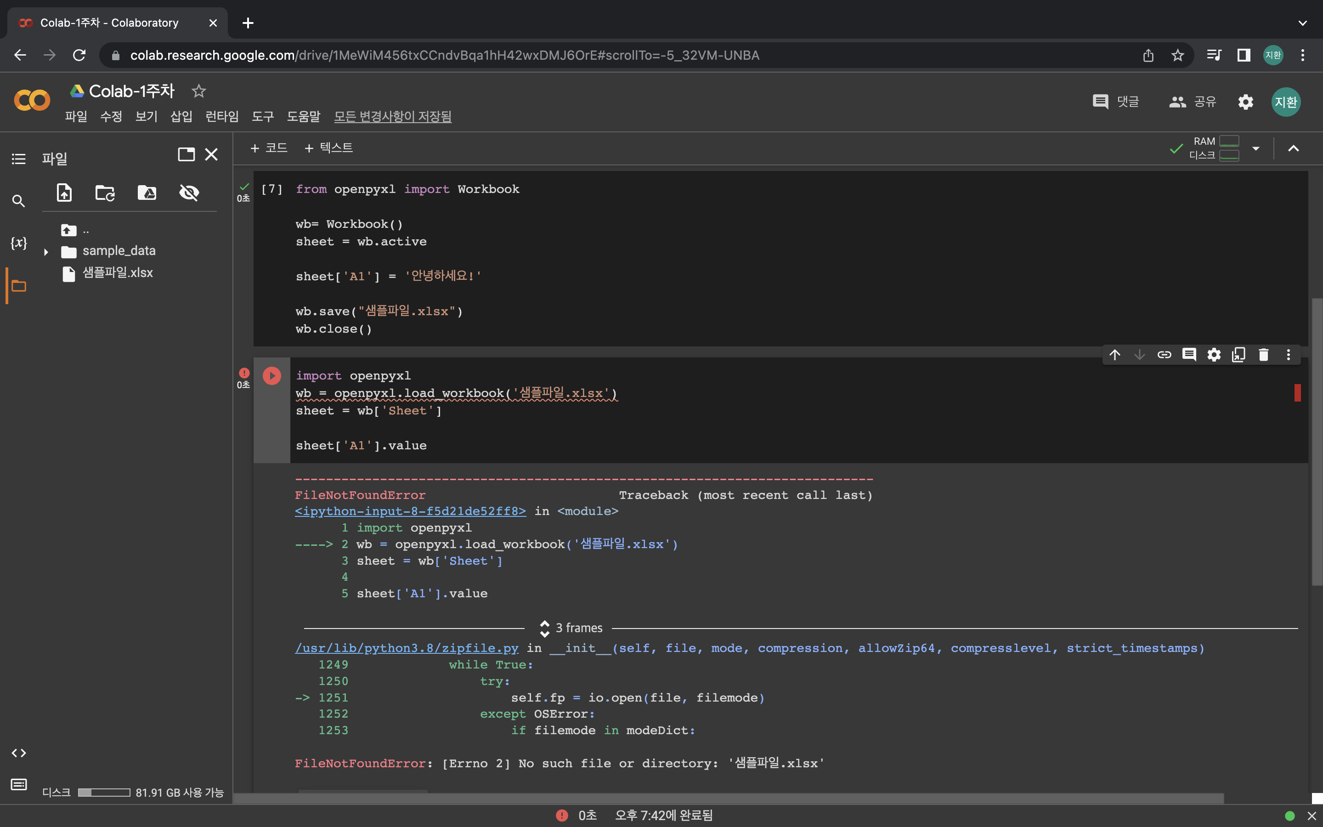Open the tab search dropdown

click(x=1303, y=23)
